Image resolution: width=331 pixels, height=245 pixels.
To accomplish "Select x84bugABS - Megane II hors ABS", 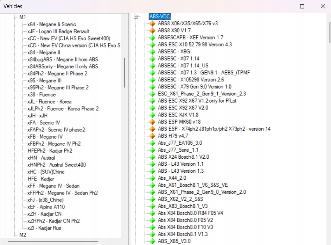I will [63, 59].
